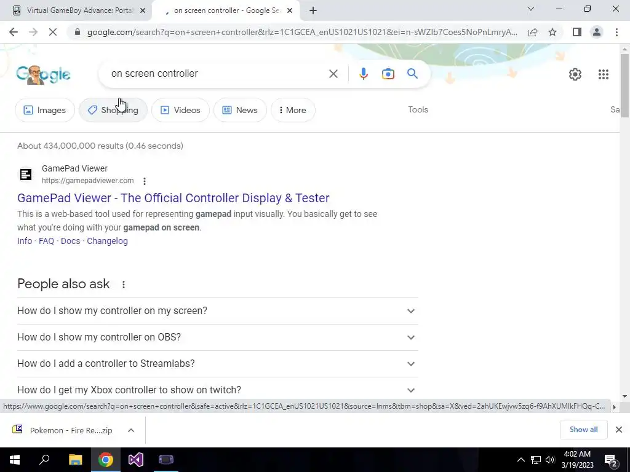Viewport: 630px width, 472px height.
Task: Switch to the GameBoy emulator taskbar app
Action: click(x=166, y=460)
